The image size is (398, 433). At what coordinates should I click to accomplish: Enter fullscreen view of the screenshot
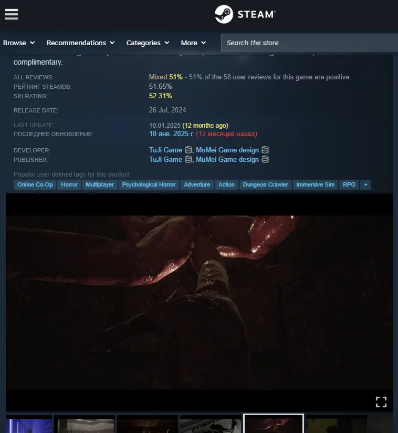(381, 402)
